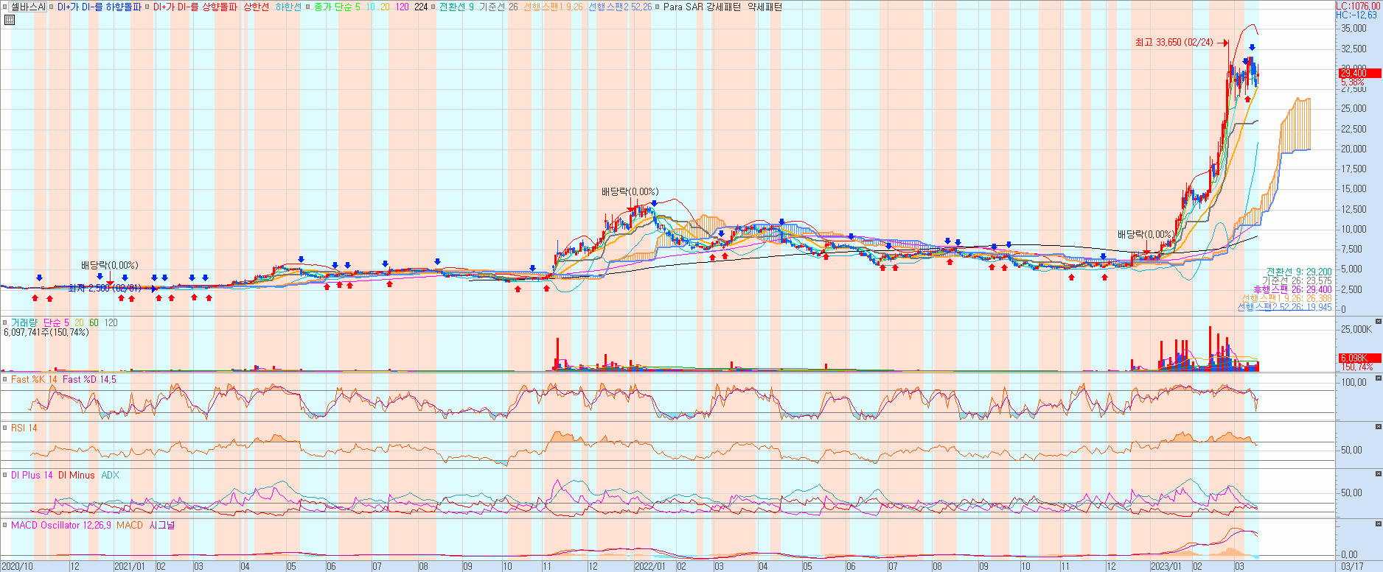Click the stochastic pane's right-edge corner icon
Screen dimensions: 1383x572
[1379, 378]
